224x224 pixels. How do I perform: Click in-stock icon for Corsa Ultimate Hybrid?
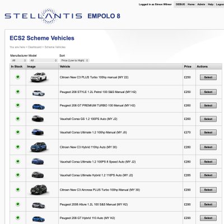(18, 175)
